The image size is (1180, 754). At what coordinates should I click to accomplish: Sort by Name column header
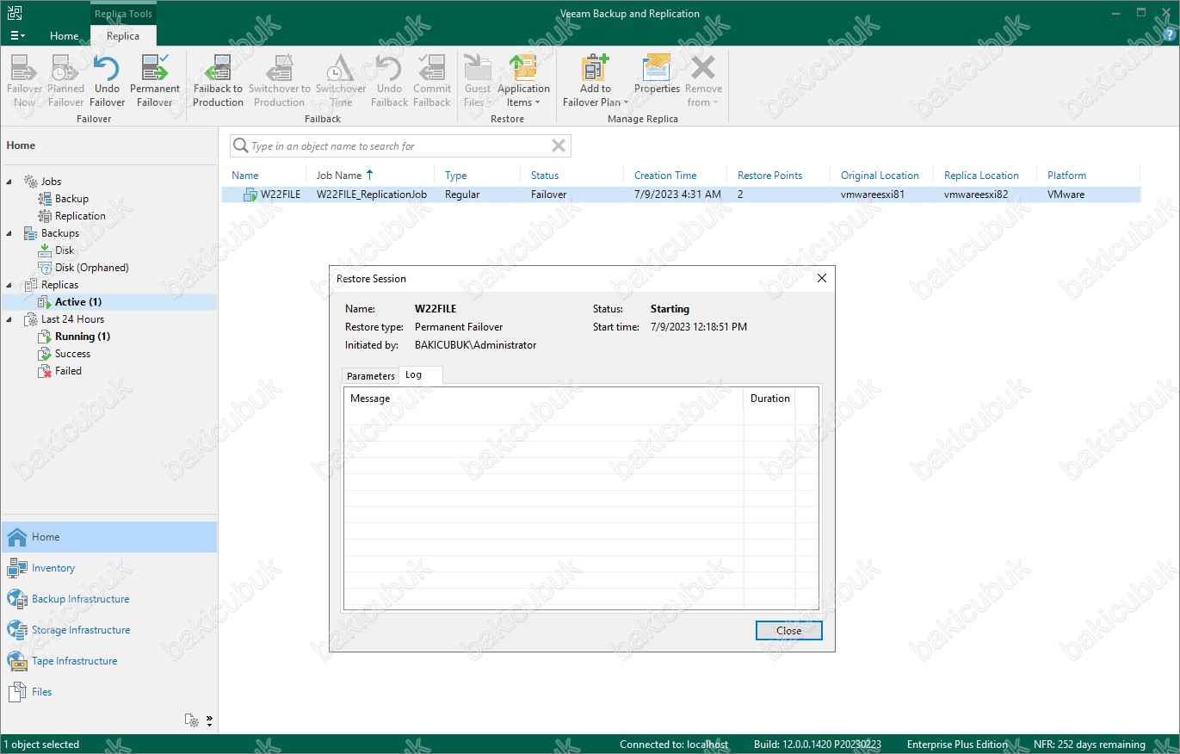click(x=245, y=176)
